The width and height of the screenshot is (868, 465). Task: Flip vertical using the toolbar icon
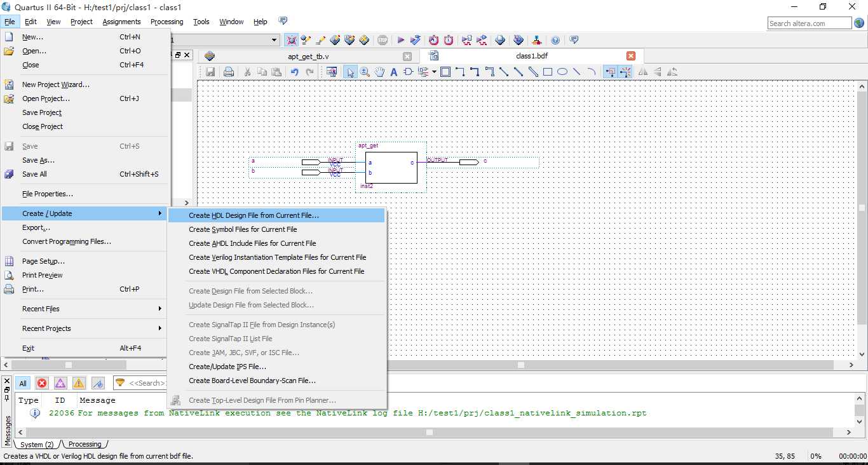658,72
